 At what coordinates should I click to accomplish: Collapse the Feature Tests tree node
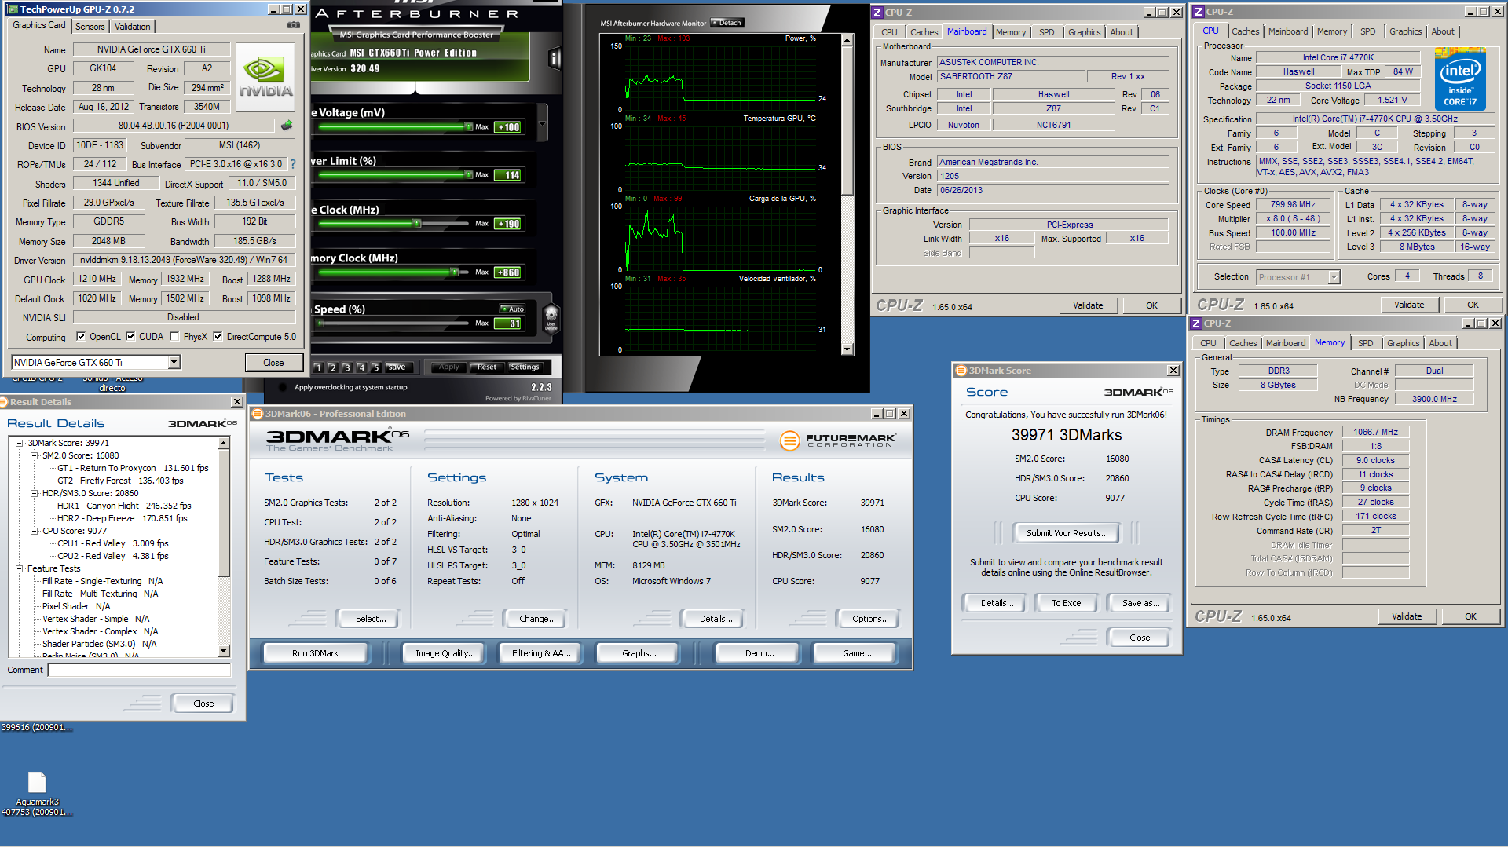20,569
